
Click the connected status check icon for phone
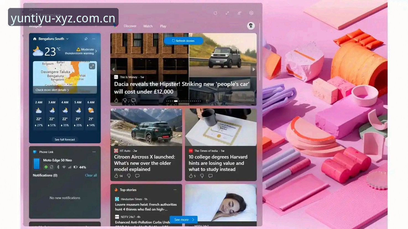pyautogui.click(x=46, y=167)
